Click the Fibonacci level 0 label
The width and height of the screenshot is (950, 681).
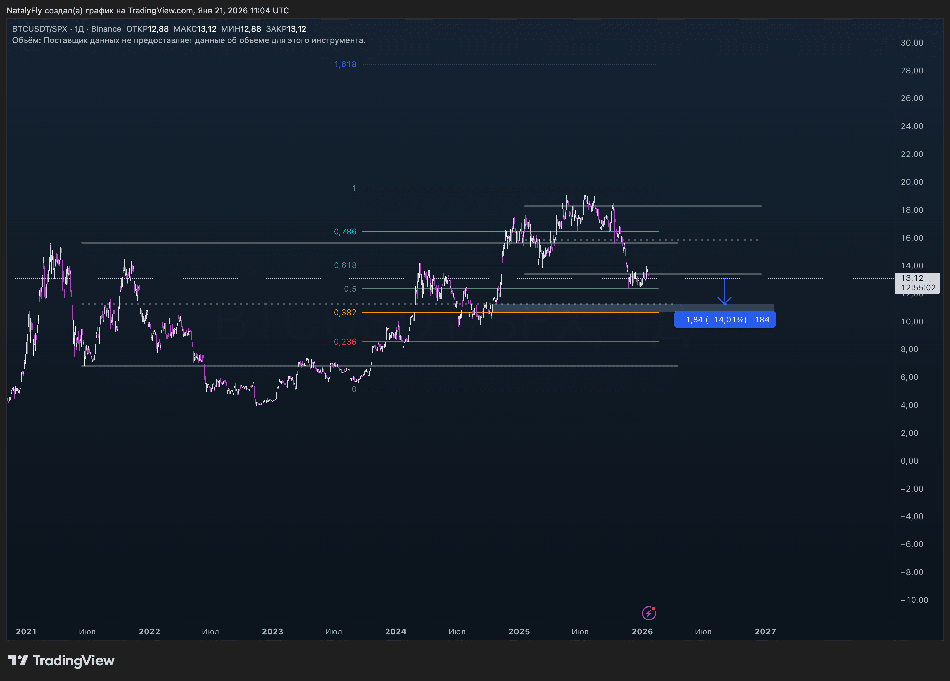pos(354,389)
